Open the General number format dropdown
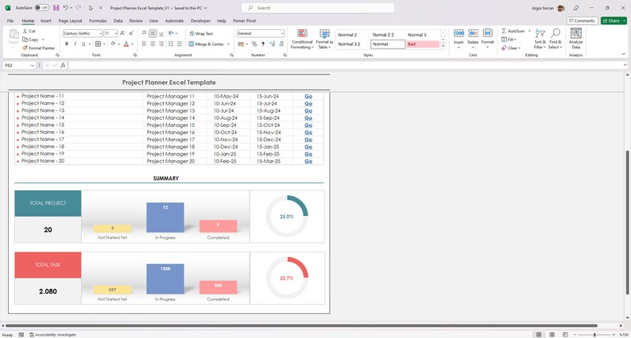The height and width of the screenshot is (338, 631). [x=282, y=33]
